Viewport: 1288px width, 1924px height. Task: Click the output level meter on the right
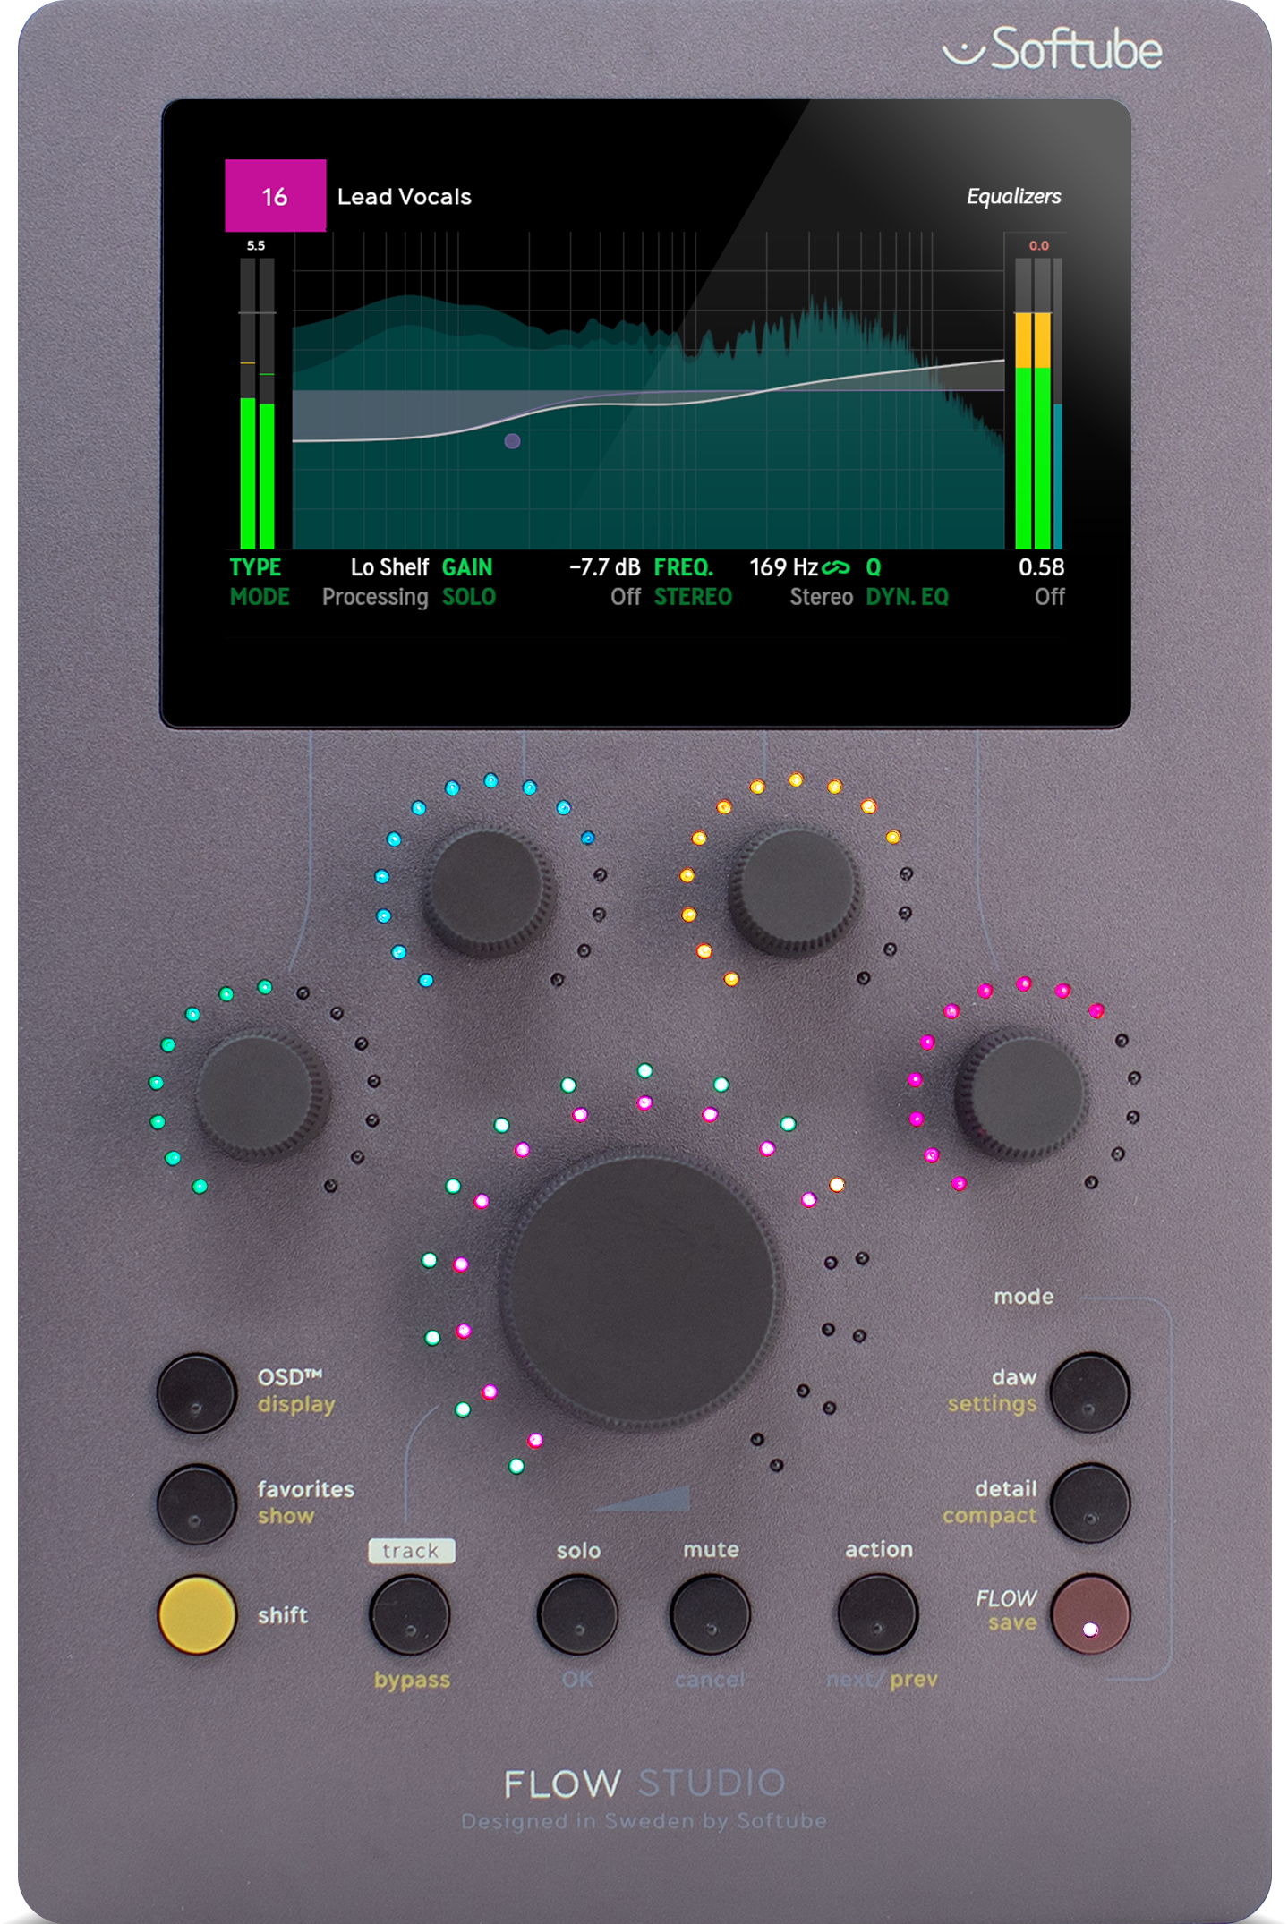point(1038,403)
